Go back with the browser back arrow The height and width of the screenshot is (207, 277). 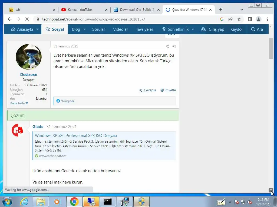10,19
